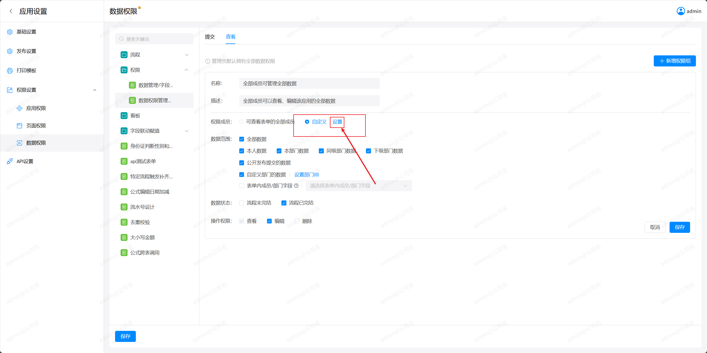
Task: Click the 打印模板 printer icon
Action: 10,71
